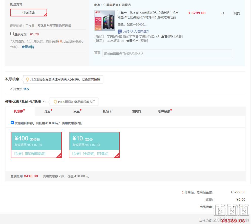The image size is (251, 224).
Task: Click the ¥6799.00 item price
Action: tap(197, 13)
